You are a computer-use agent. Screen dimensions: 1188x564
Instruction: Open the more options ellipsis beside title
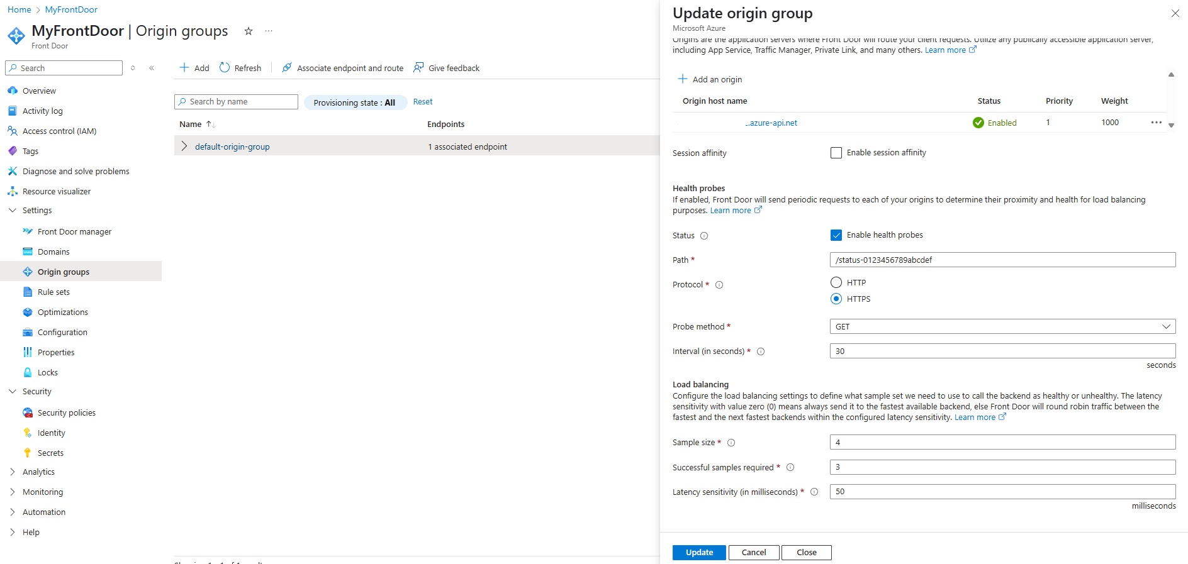269,31
